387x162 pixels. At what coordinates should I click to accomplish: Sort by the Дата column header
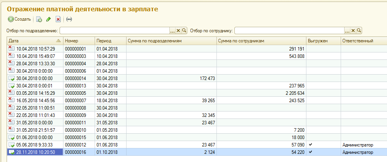click(35, 41)
